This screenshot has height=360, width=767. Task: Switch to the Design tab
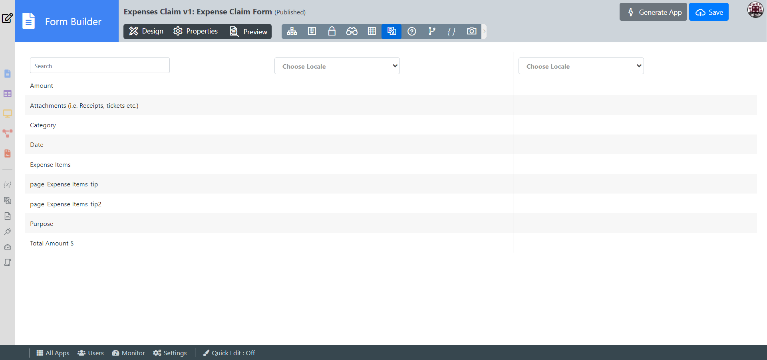[146, 31]
